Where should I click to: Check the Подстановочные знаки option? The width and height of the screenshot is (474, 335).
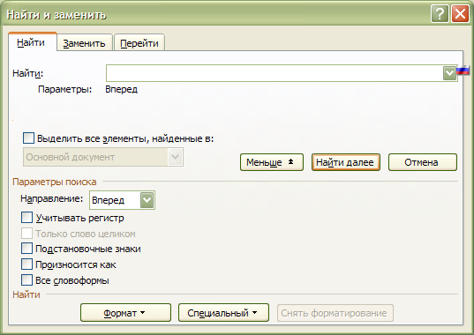pos(26,249)
